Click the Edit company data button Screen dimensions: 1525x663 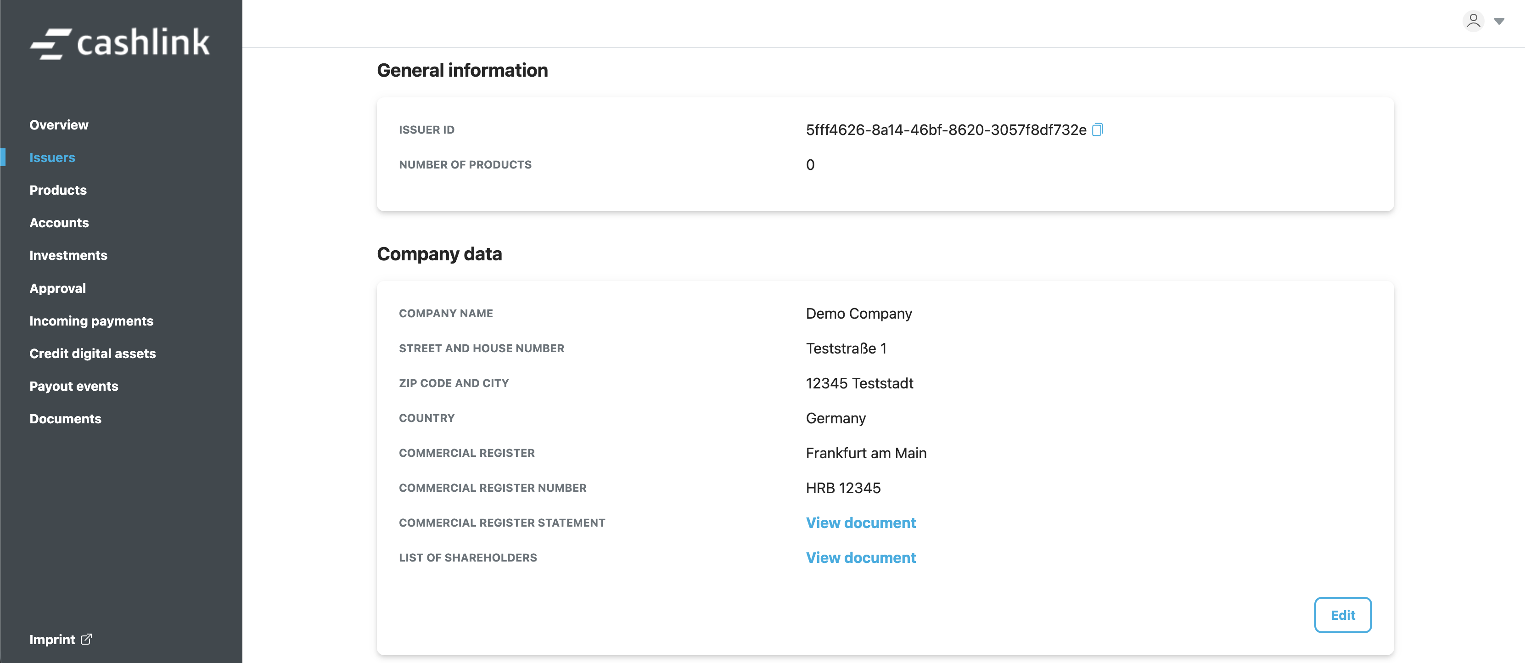[1342, 615]
